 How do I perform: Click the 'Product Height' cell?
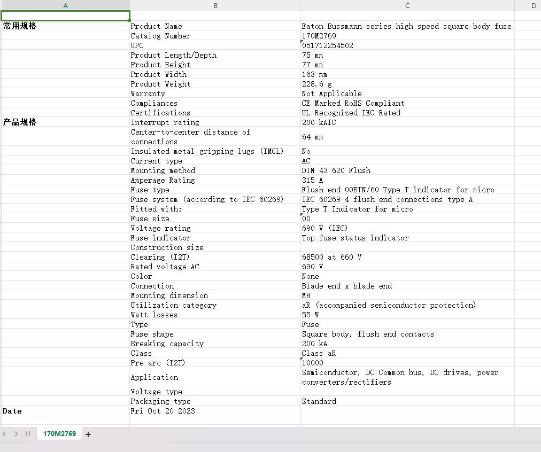pos(215,65)
